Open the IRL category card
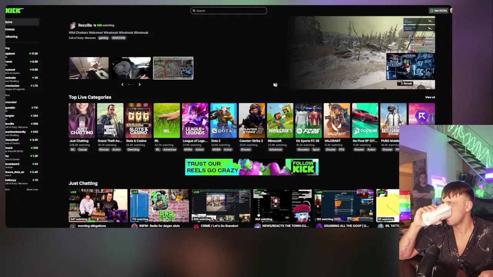 point(167,120)
